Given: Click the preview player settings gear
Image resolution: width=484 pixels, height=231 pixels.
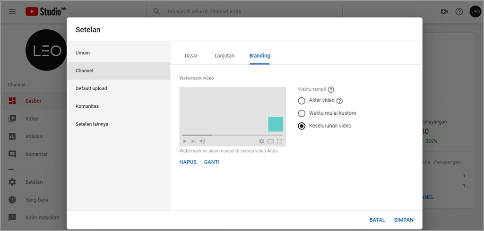Looking at the screenshot, I should coord(261,141).
